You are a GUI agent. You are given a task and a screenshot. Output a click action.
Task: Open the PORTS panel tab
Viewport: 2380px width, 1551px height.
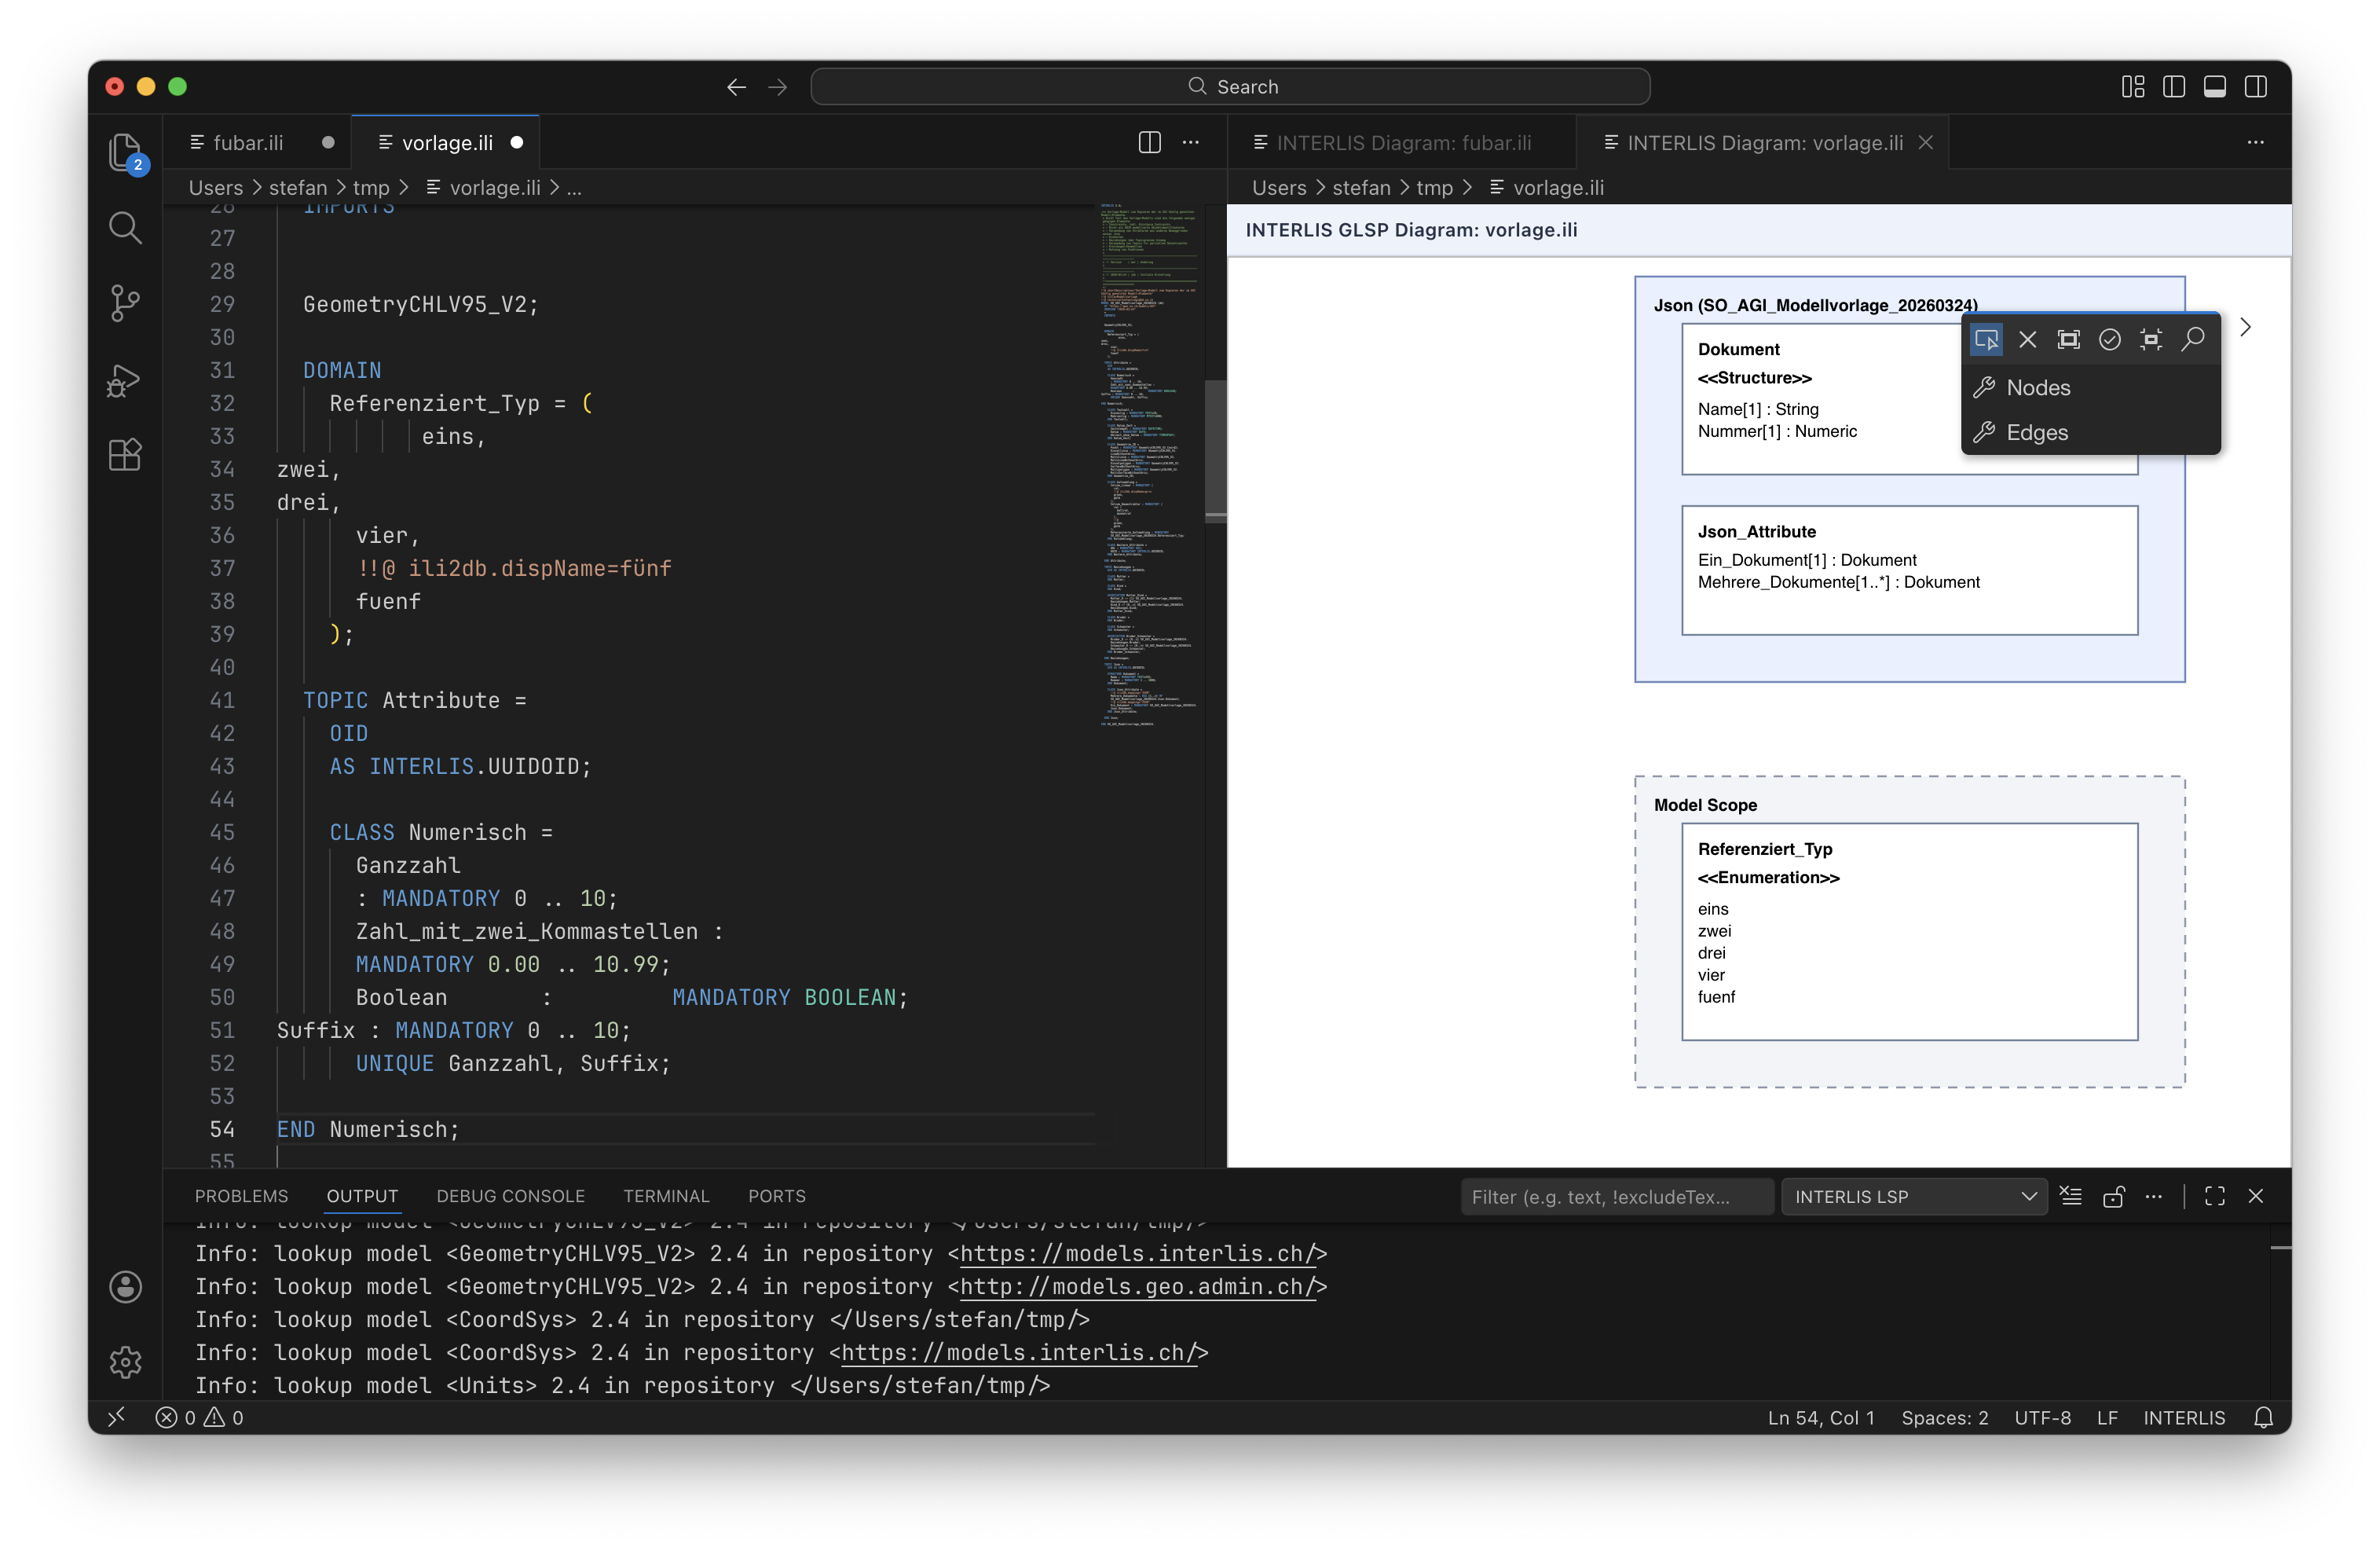pyautogui.click(x=776, y=1197)
